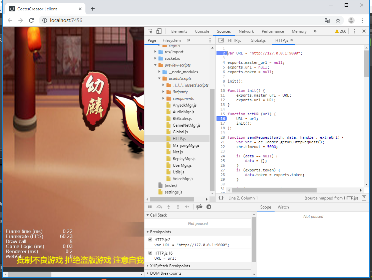Switch to the Elements panel

tap(179, 31)
